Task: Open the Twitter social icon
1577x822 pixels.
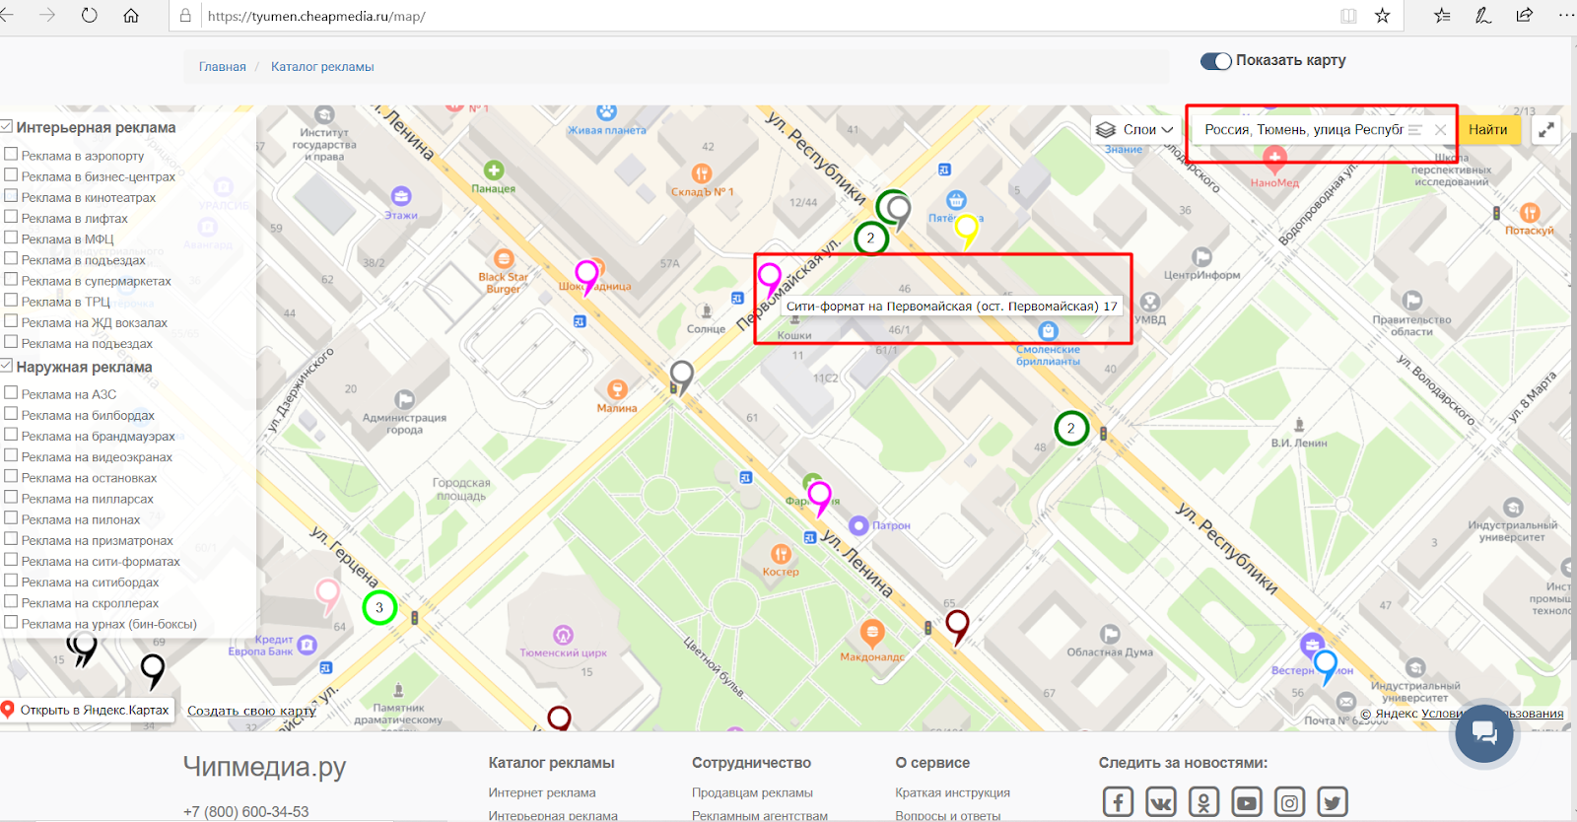Action: click(x=1333, y=802)
